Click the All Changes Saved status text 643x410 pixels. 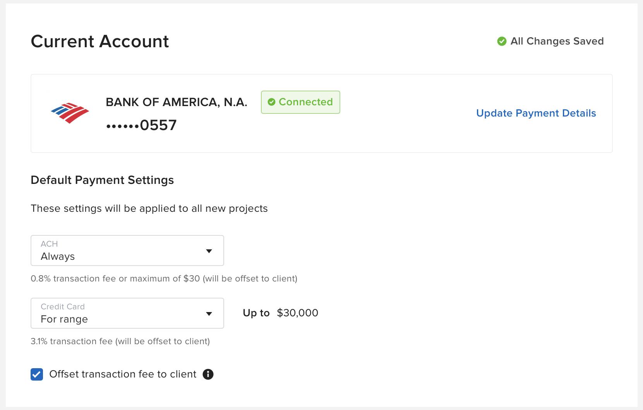click(x=557, y=41)
